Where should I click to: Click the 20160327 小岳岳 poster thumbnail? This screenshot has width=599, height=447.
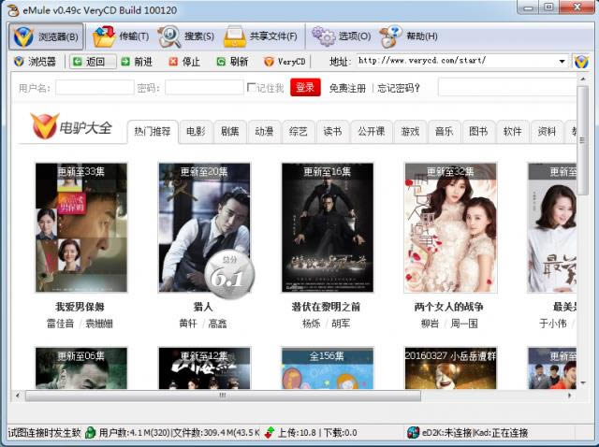click(450, 368)
